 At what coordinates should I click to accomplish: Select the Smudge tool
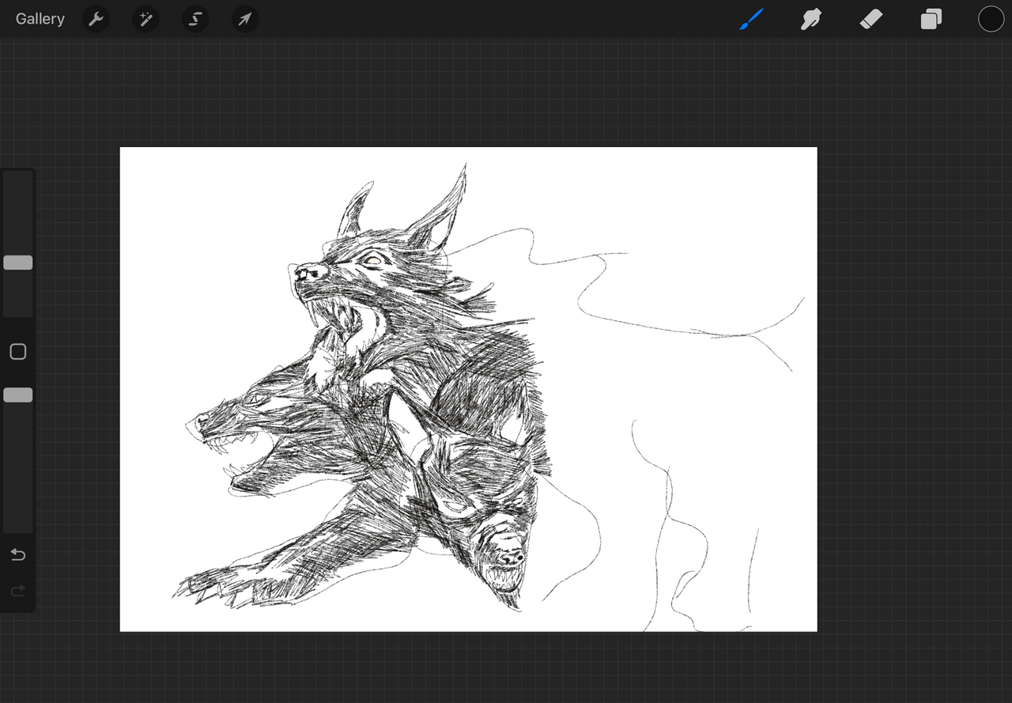[x=810, y=19]
